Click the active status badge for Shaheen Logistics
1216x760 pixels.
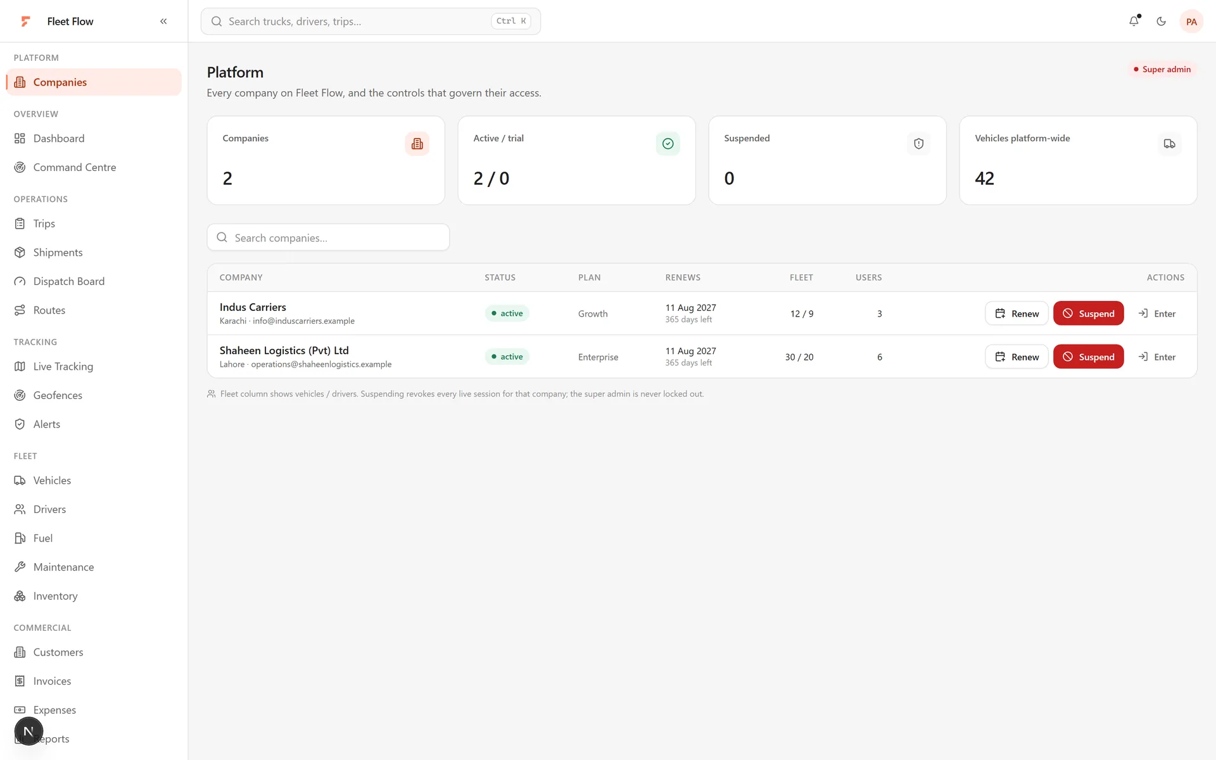point(507,357)
